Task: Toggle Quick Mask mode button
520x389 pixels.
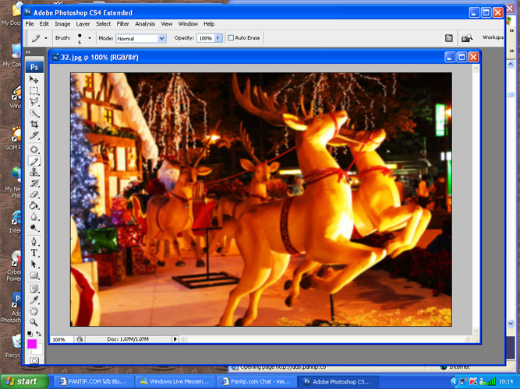Action: 34,360
